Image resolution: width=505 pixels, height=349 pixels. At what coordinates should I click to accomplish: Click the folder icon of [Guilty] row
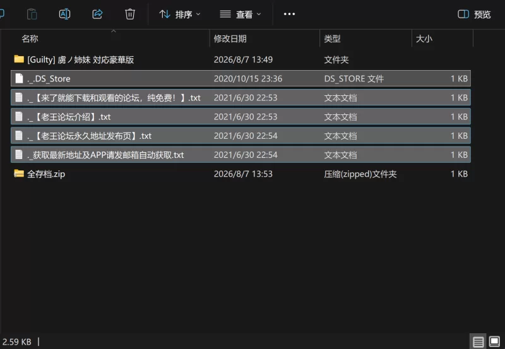pos(19,59)
